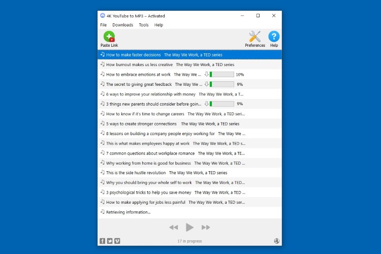Viewport: 381px width, 254px height.
Task: Open the Help menu in the menu bar
Action: click(158, 25)
